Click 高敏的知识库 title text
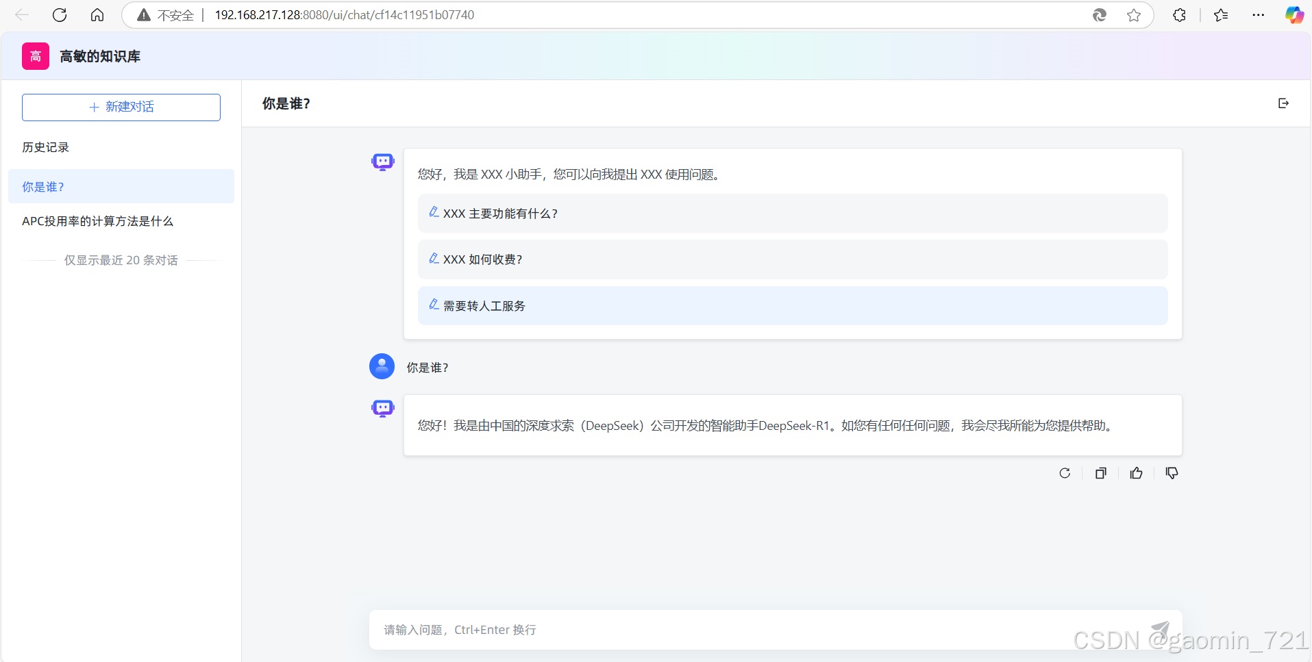 click(x=100, y=56)
